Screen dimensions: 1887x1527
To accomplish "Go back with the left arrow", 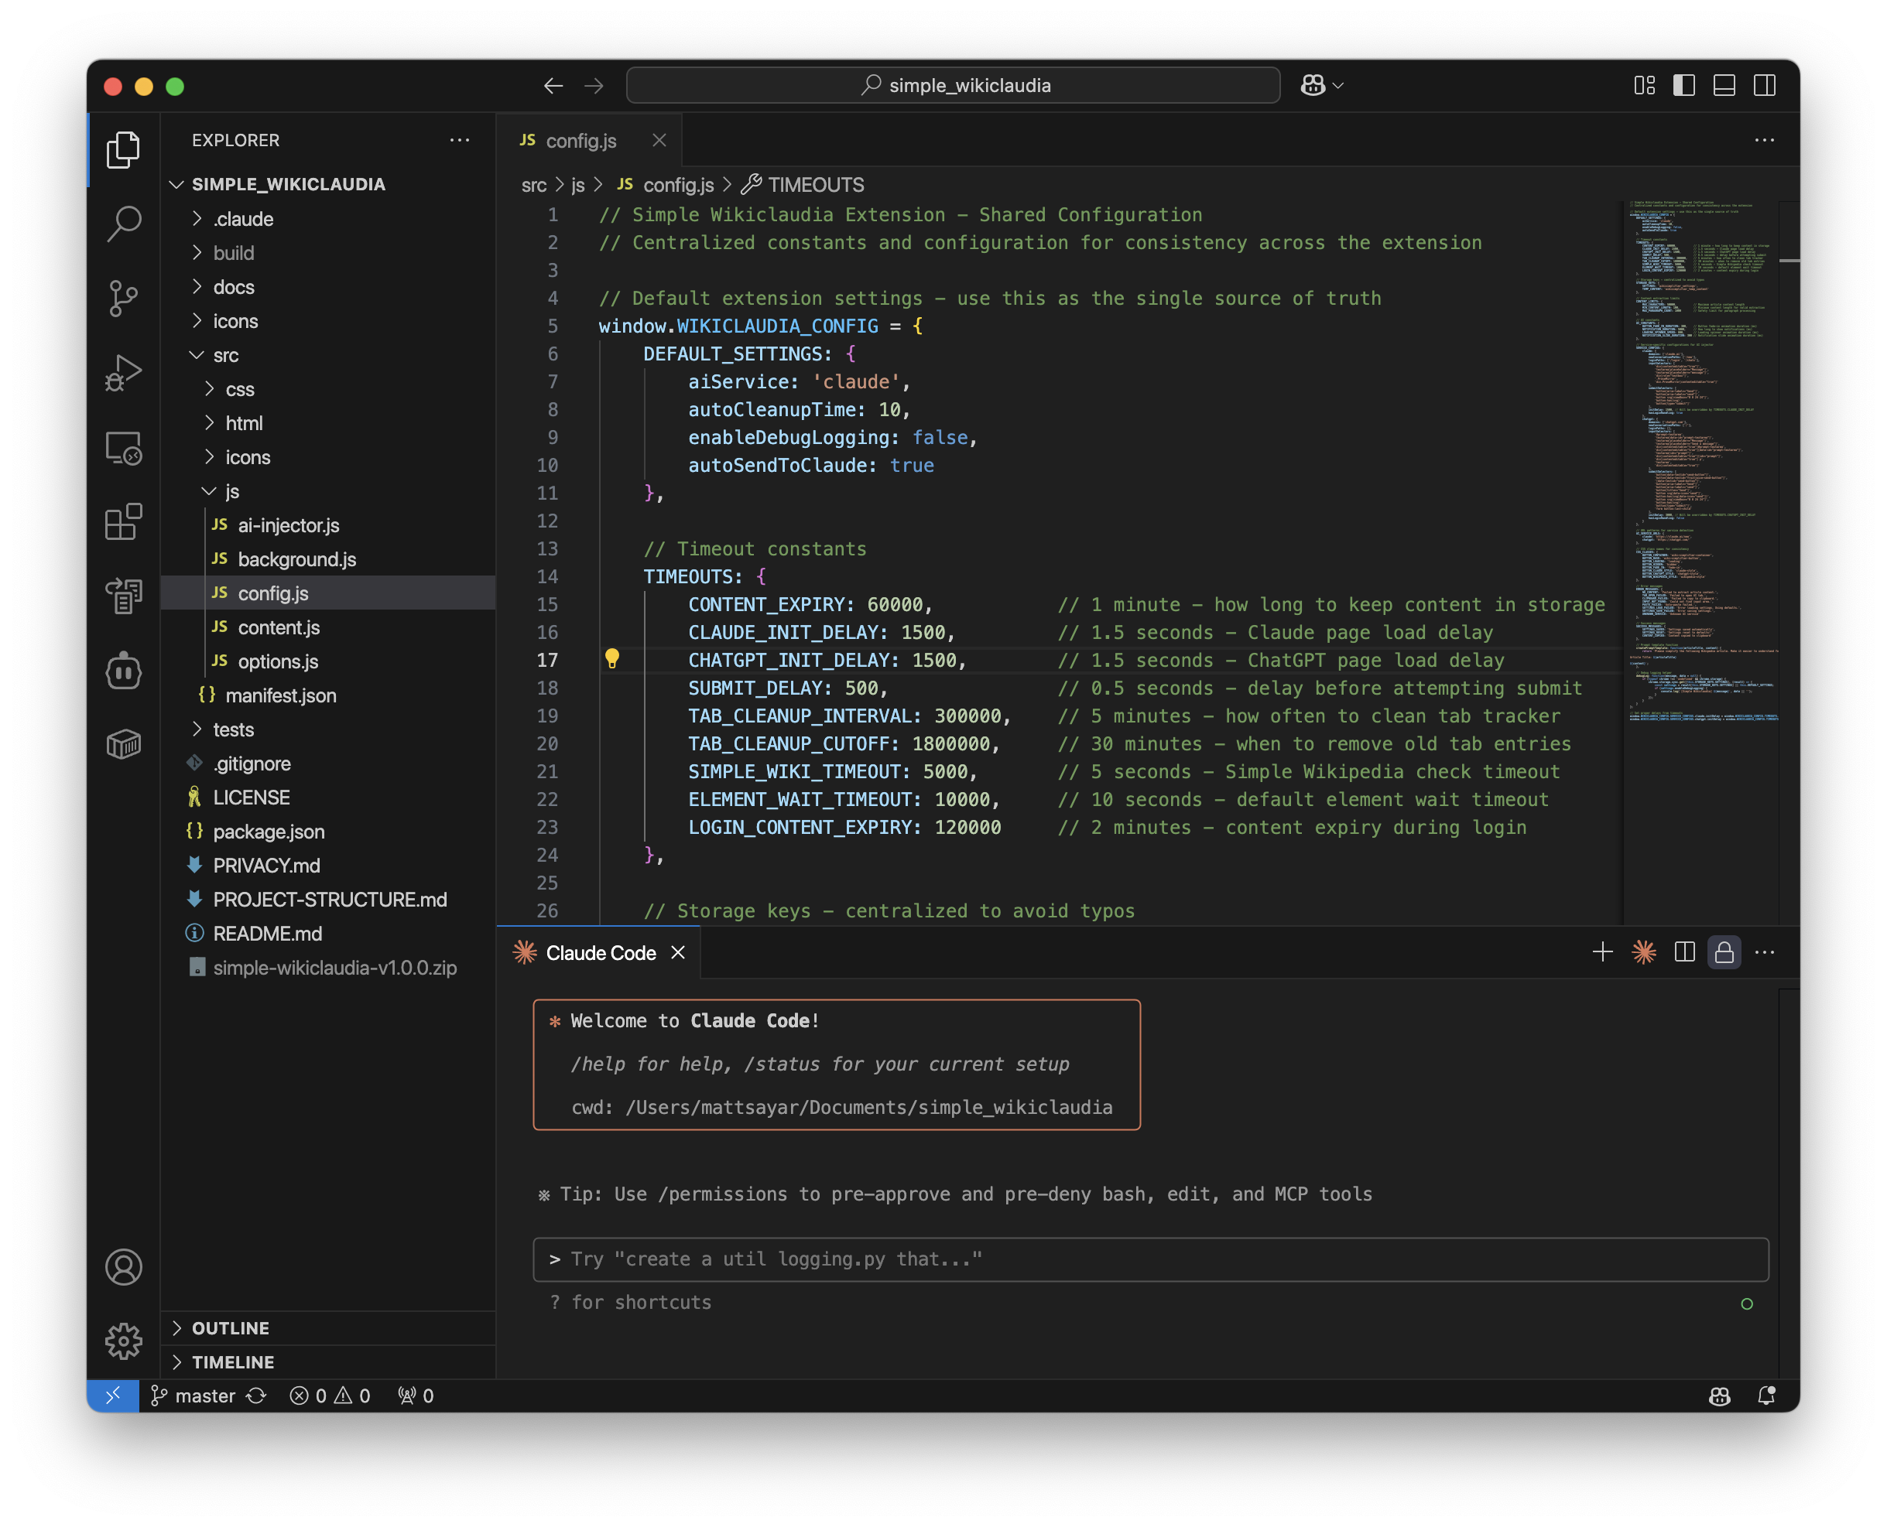I will click(553, 85).
